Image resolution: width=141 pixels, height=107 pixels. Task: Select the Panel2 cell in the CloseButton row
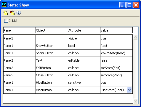pyautogui.click(x=20, y=75)
